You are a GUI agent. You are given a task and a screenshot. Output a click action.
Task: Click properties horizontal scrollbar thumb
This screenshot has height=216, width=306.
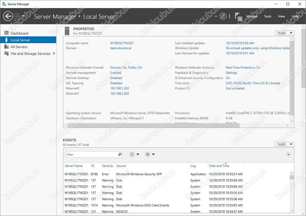[x=154, y=126]
